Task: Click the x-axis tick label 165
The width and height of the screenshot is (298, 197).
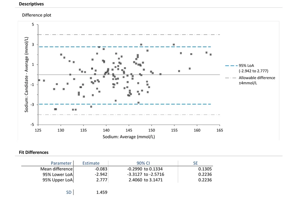Action: (220, 130)
